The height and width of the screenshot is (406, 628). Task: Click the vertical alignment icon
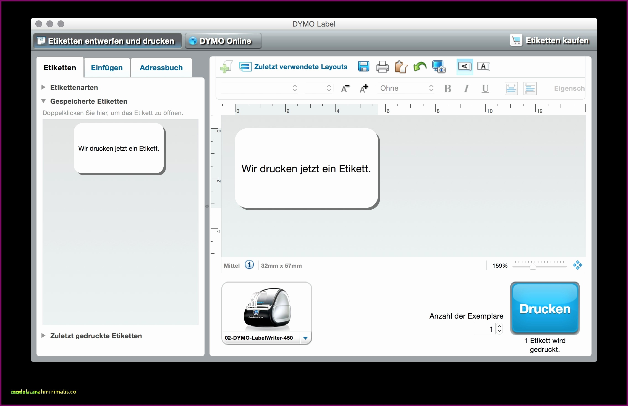coord(511,89)
